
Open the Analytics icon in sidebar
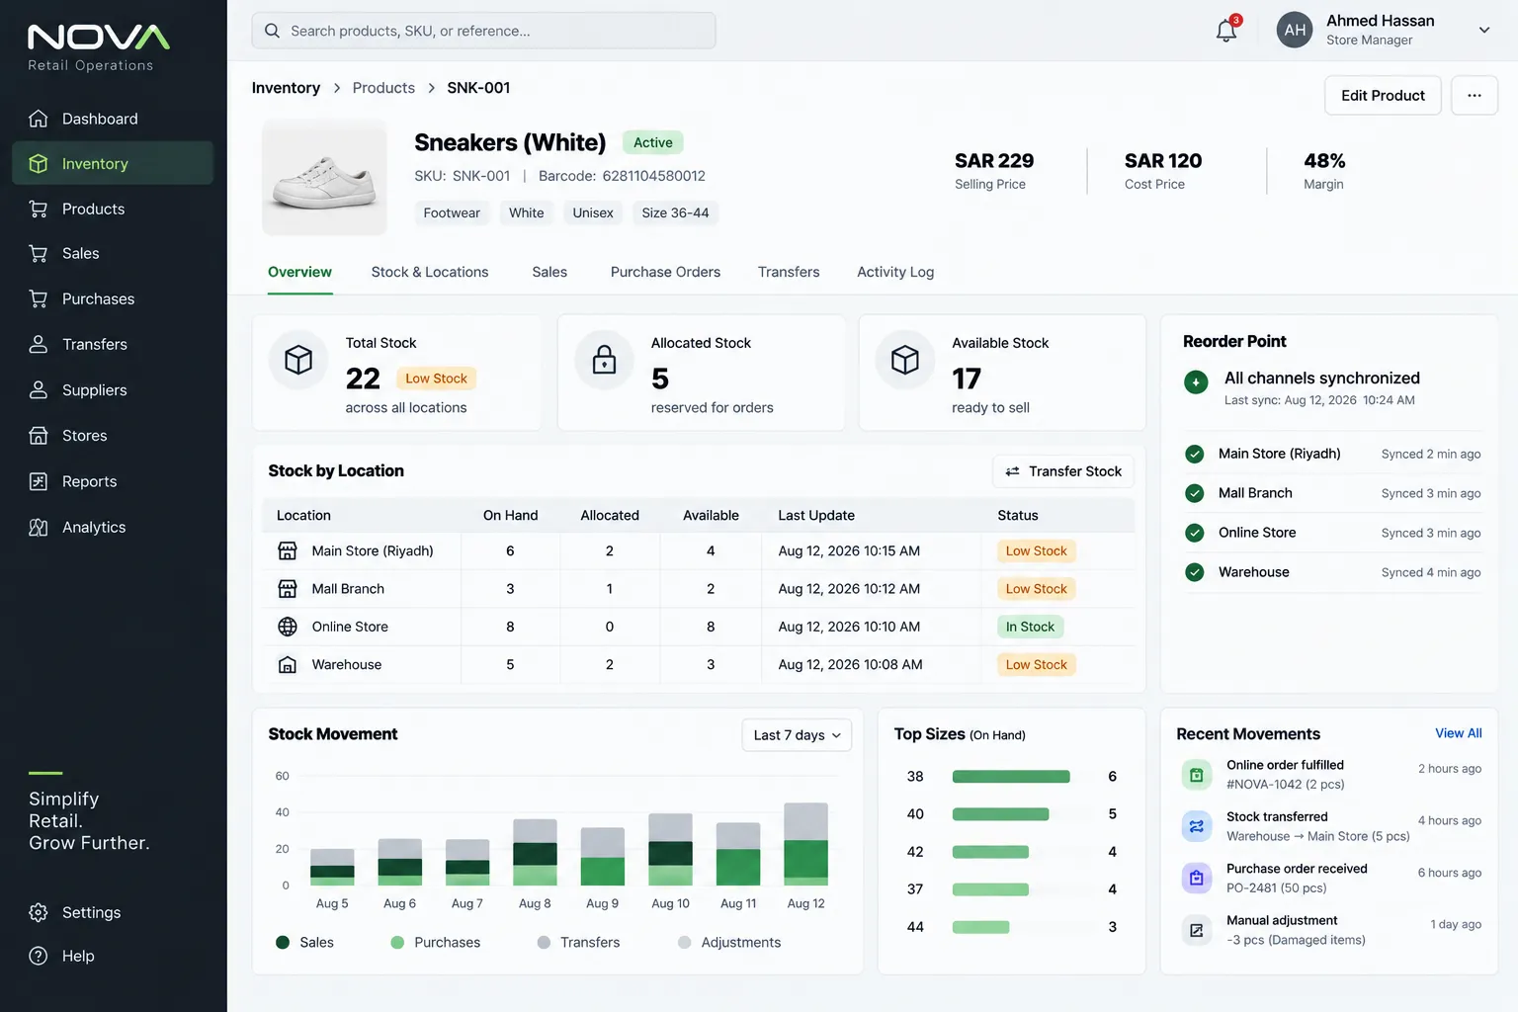coord(39,528)
